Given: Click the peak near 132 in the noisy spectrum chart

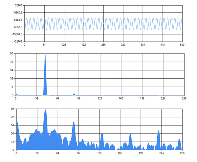Looking at the screenshot, I should (102, 141).
